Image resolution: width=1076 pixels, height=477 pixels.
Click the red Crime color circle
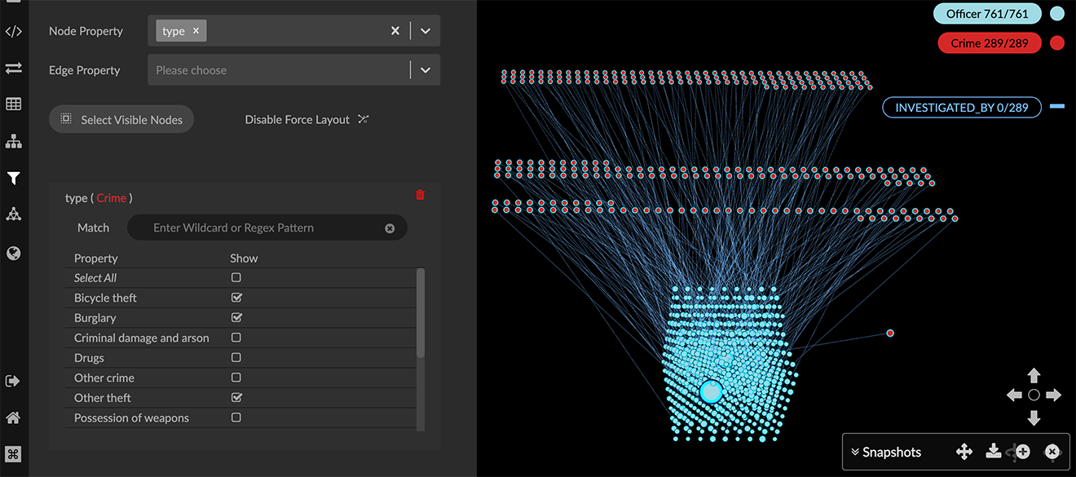point(1057,43)
